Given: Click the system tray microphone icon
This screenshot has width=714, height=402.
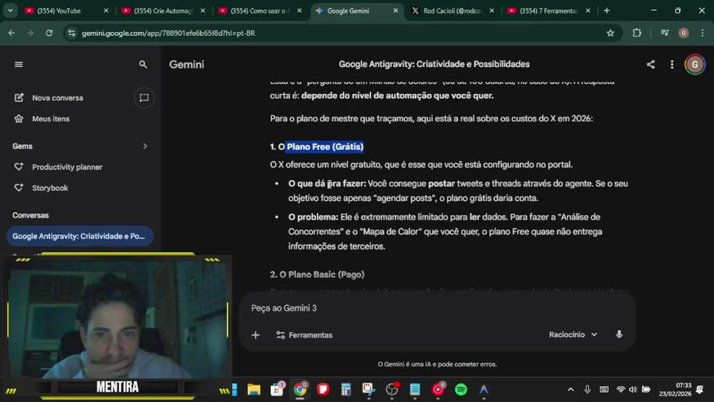Looking at the screenshot, I should coord(587,389).
